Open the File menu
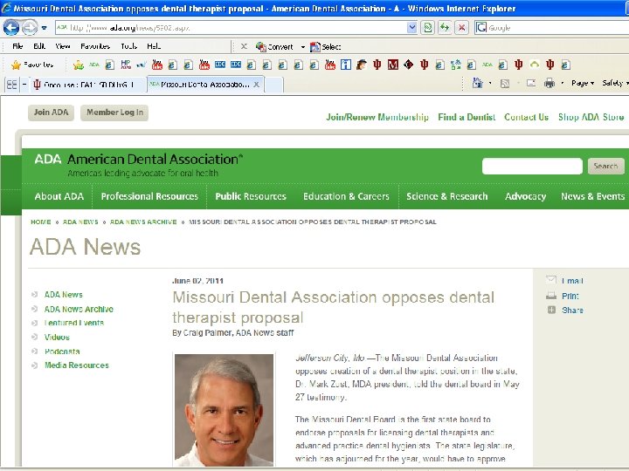 pos(17,46)
